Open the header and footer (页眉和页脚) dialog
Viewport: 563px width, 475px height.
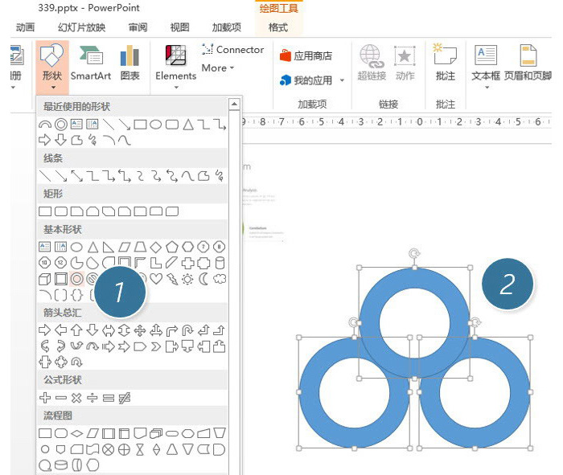click(x=528, y=63)
